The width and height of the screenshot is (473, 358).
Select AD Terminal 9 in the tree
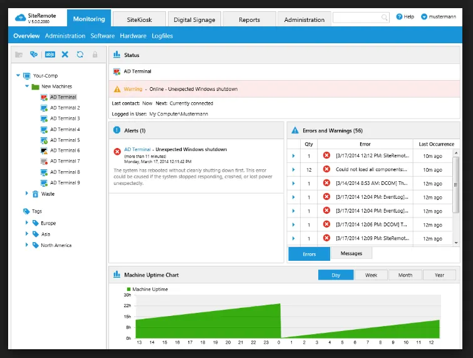click(x=65, y=182)
